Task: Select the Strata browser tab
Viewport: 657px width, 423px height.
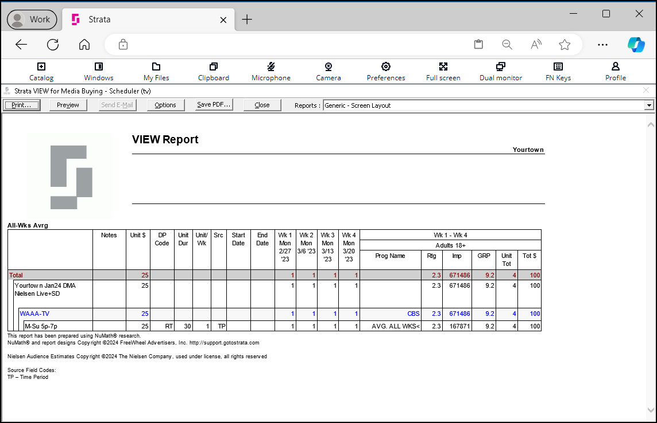Action: 149,19
